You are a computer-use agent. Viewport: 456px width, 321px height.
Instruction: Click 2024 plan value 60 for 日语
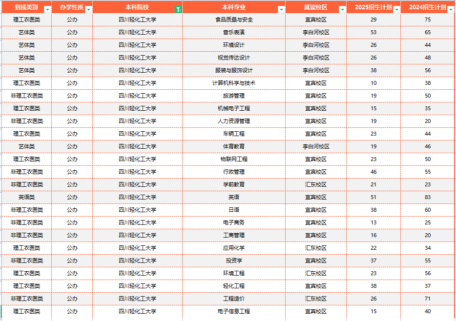tap(428, 210)
